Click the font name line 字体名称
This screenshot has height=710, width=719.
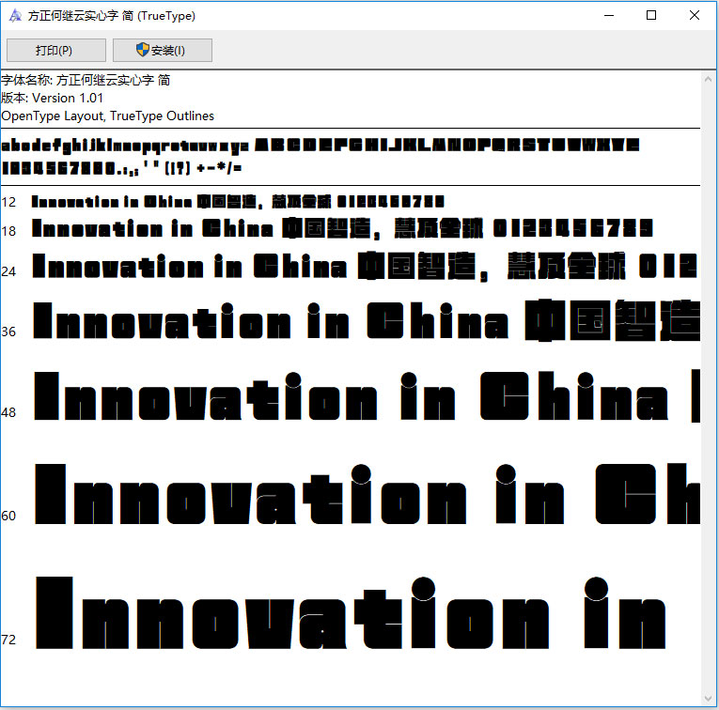(86, 80)
